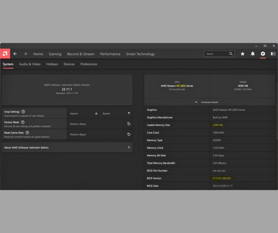Open the Performance menu
The width and height of the screenshot is (278, 233).
click(110, 54)
